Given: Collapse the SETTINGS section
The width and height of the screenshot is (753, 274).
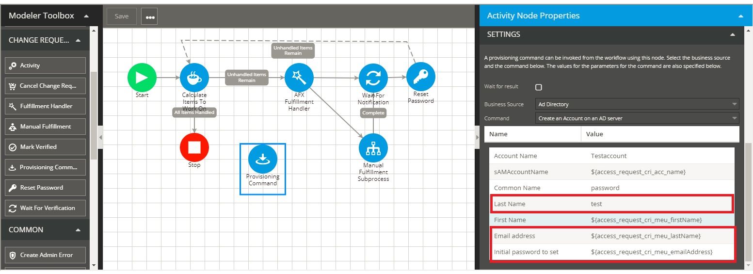Looking at the screenshot, I should tap(733, 34).
